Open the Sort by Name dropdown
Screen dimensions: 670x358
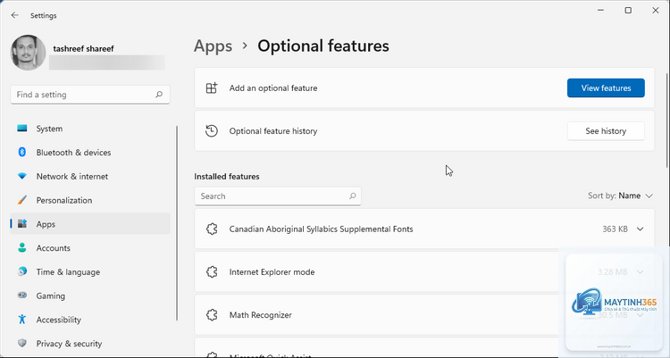point(620,196)
